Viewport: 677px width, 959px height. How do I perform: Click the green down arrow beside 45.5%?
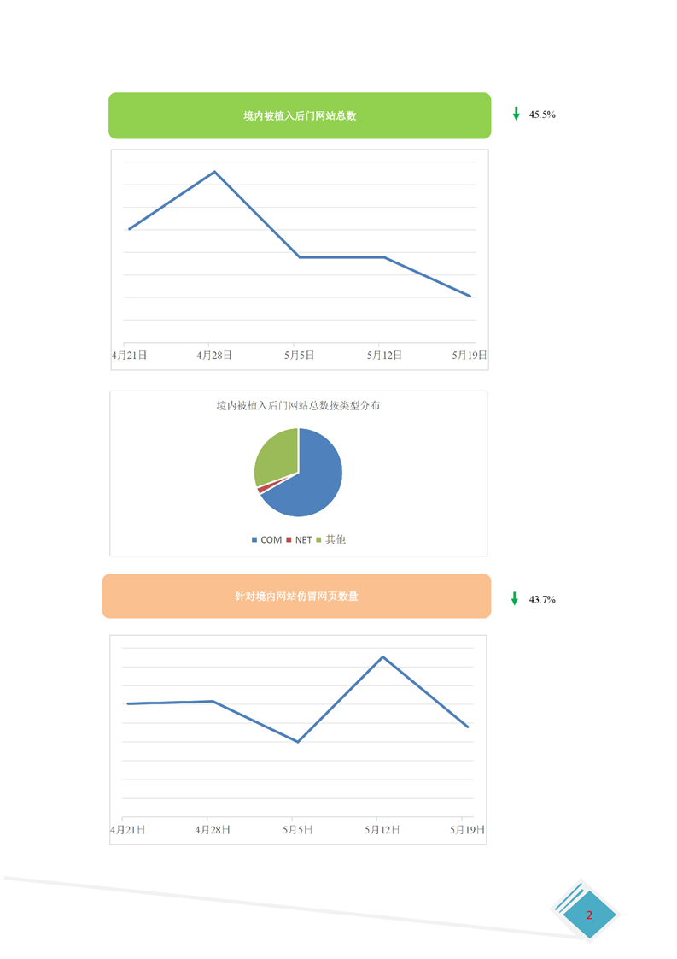click(517, 114)
